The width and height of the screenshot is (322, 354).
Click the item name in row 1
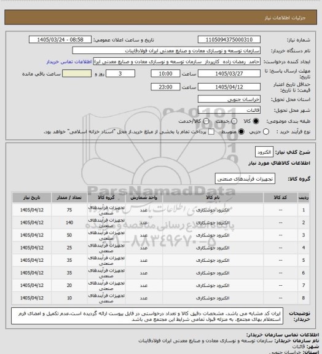tap(213, 210)
